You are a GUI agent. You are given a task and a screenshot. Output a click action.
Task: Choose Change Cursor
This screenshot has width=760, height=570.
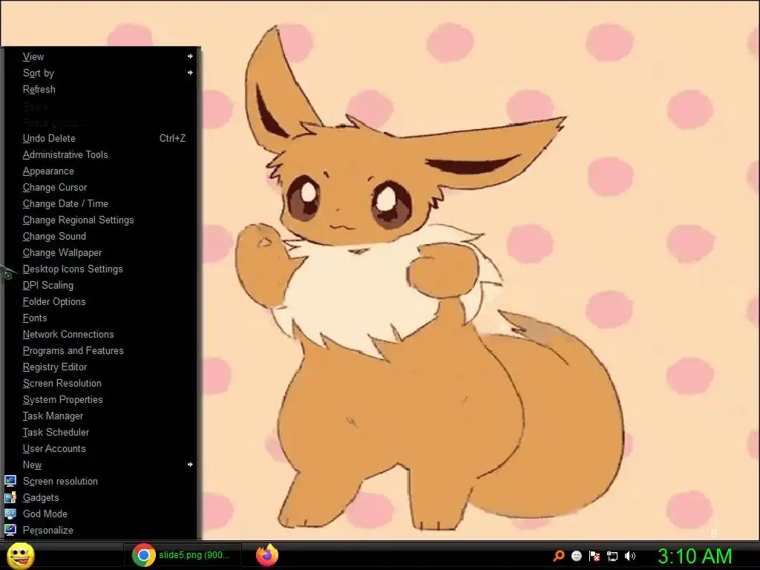[101, 187]
